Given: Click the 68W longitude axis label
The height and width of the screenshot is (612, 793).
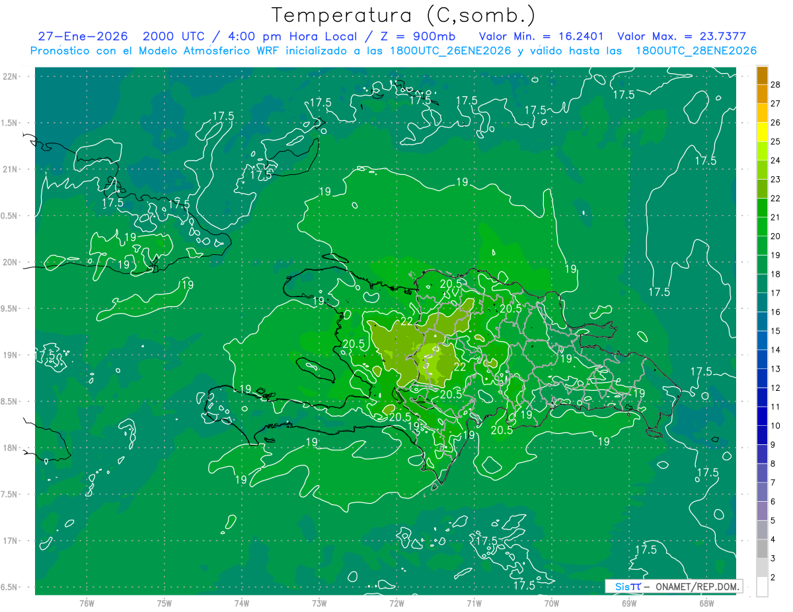Looking at the screenshot, I should (x=706, y=603).
